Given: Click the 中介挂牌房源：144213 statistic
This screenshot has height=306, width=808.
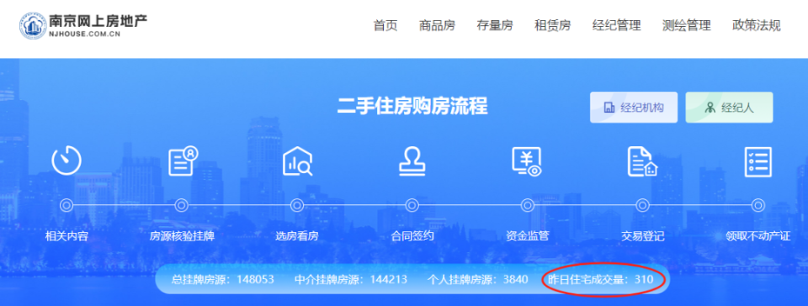Looking at the screenshot, I should coord(351,280).
